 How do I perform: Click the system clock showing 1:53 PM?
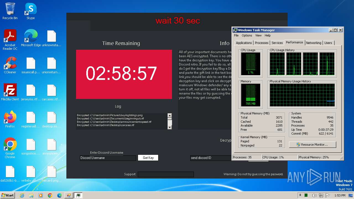(x=340, y=195)
